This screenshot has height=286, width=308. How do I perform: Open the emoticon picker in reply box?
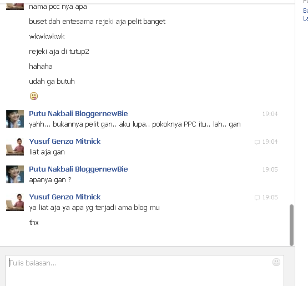point(276,262)
